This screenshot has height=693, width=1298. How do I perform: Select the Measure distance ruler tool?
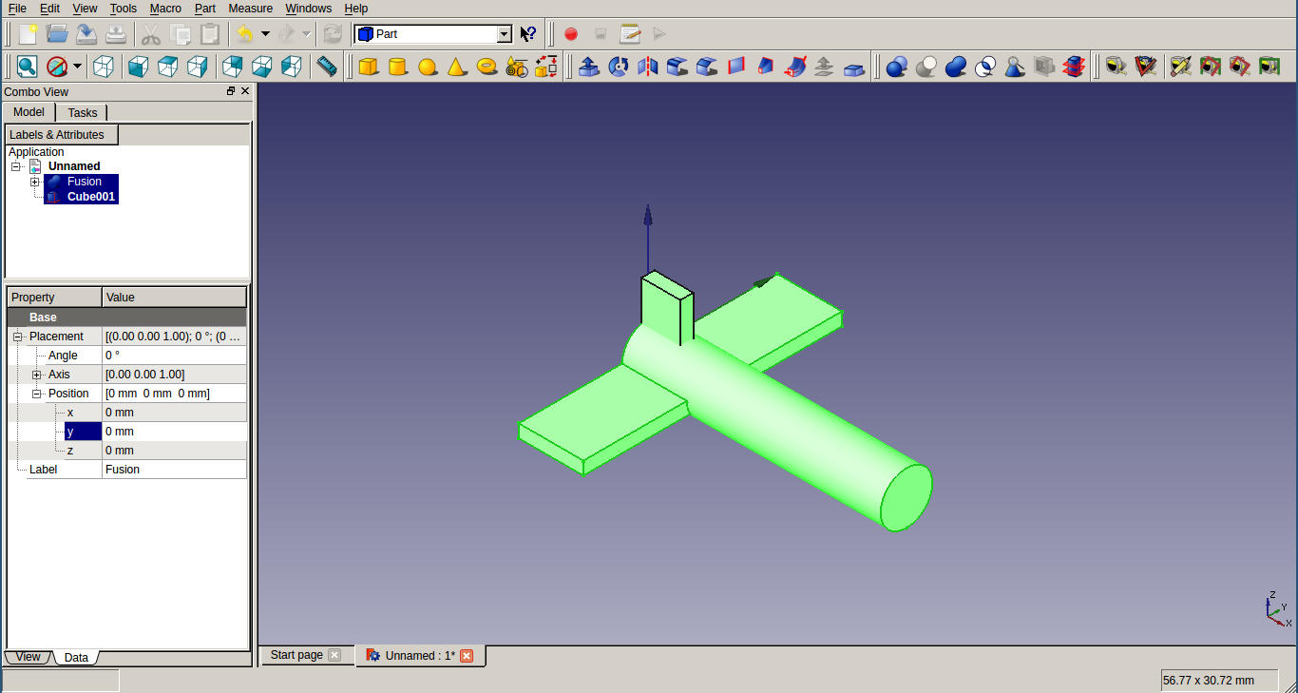pyautogui.click(x=327, y=67)
